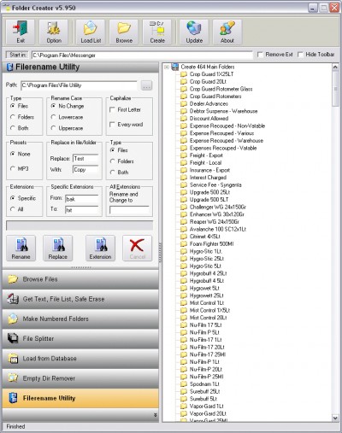342x433 pixels.
Task: Click the Replace text field
Action: coord(85,159)
